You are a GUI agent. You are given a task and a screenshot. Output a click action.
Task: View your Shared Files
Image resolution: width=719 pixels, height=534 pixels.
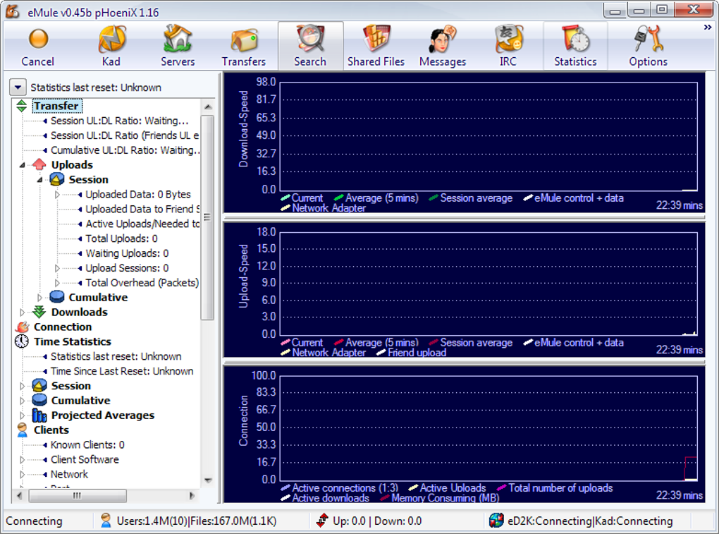(x=376, y=44)
